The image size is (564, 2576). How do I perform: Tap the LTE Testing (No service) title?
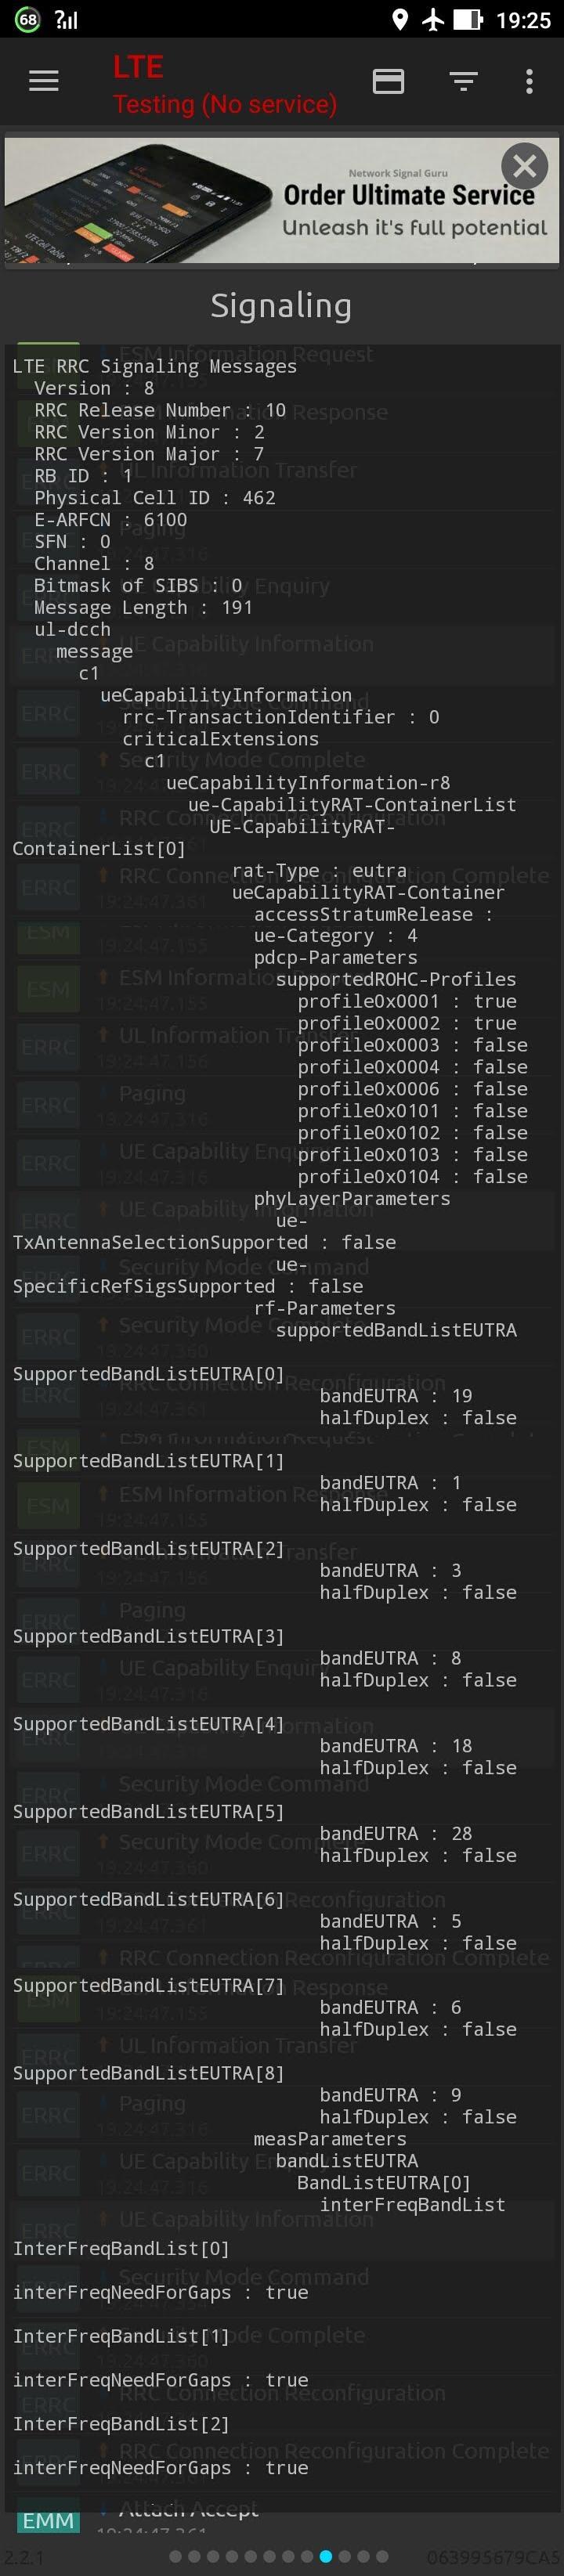pos(224,85)
